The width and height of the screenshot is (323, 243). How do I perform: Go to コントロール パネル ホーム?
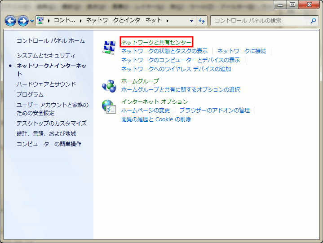point(50,41)
